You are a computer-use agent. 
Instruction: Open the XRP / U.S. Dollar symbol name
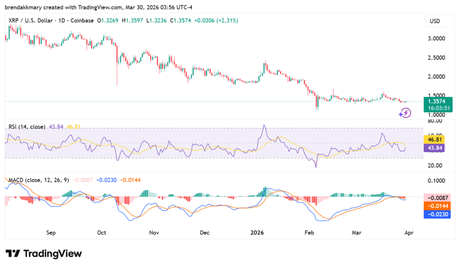click(31, 21)
